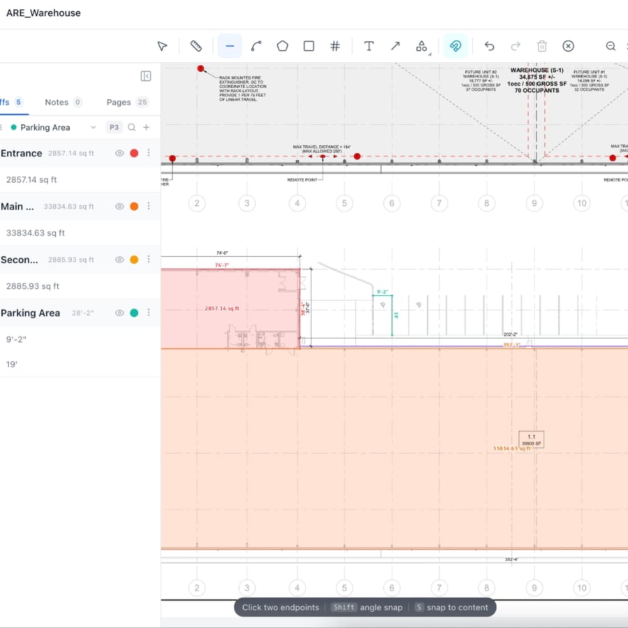Undo the last action
Screen dimensions: 628x628
490,46
